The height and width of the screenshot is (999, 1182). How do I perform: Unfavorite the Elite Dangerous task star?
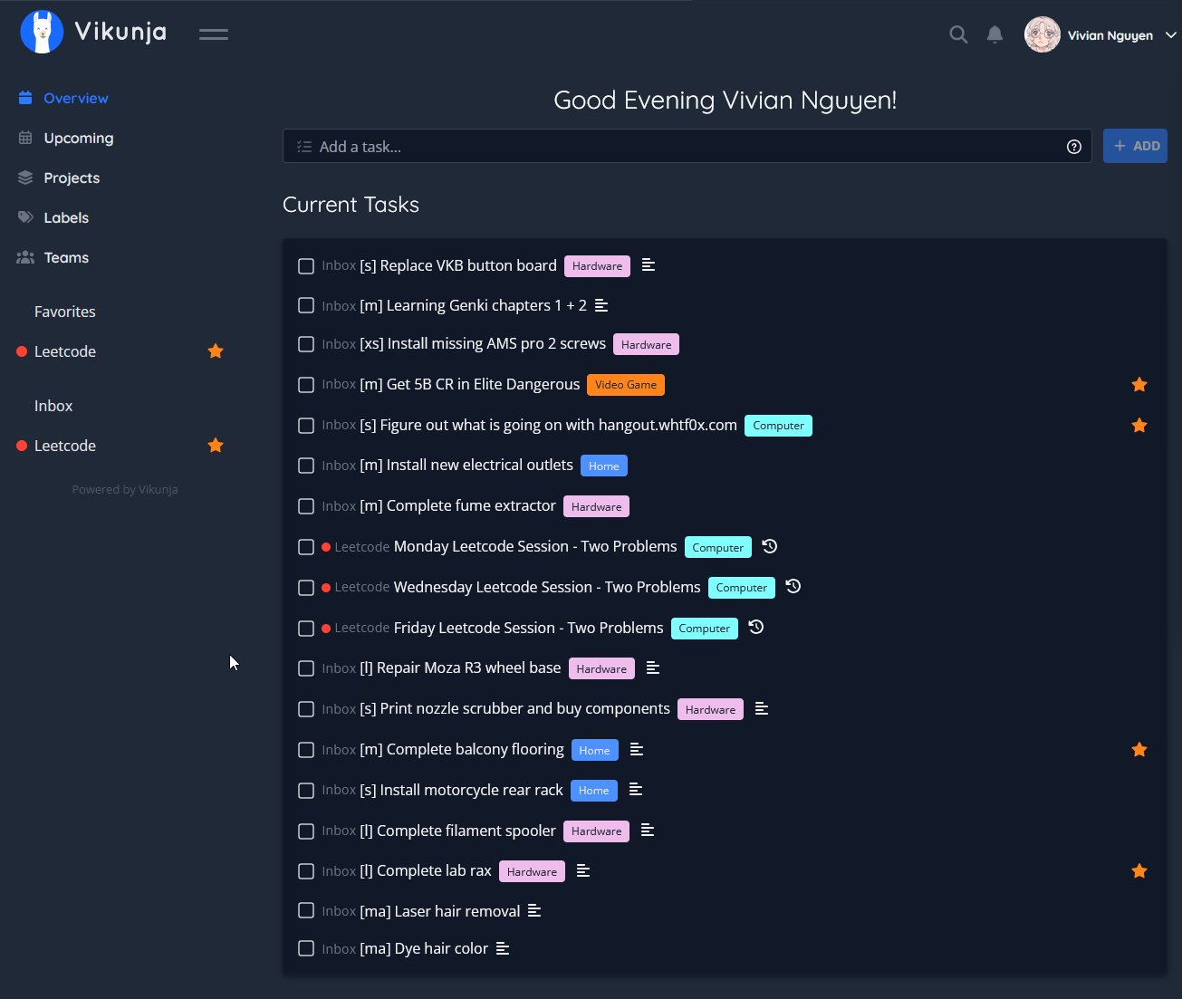1139,385
